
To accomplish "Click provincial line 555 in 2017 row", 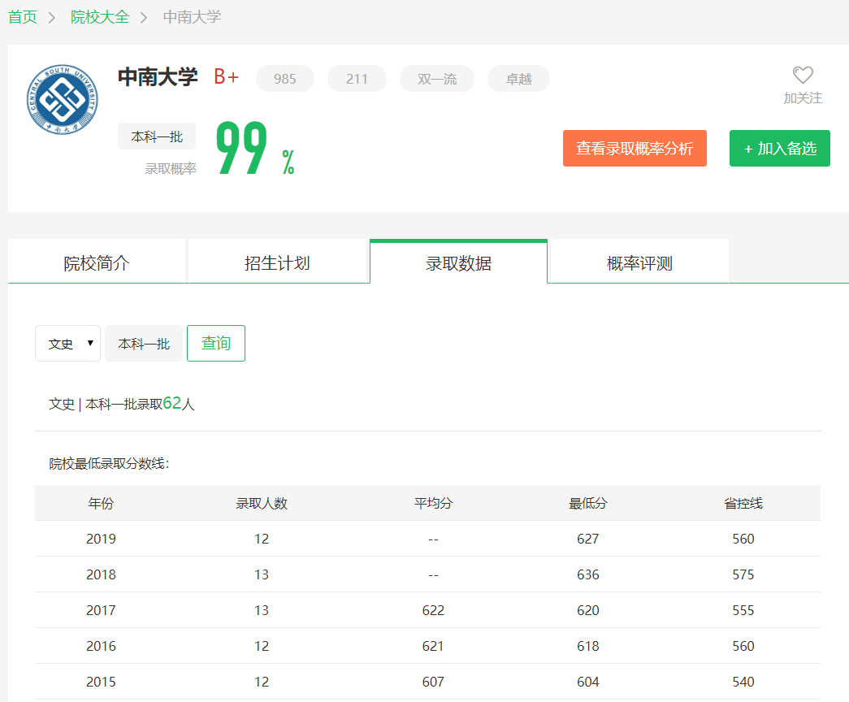I will point(743,610).
